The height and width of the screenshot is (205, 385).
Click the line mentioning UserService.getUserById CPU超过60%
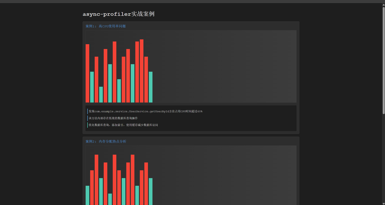pyautogui.click(x=145, y=112)
